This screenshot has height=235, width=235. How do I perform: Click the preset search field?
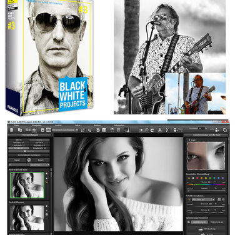coord(18,165)
